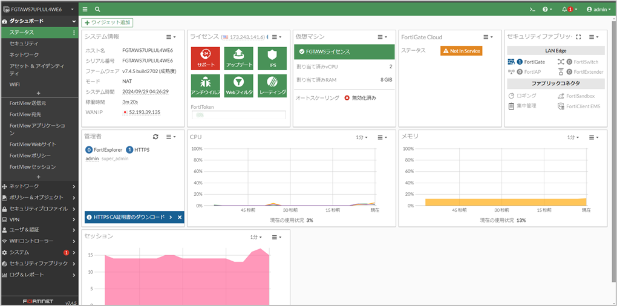Viewport: 617px width, 306px height.
Task: Click the 集中管理 fabric connector
Action: 522,106
